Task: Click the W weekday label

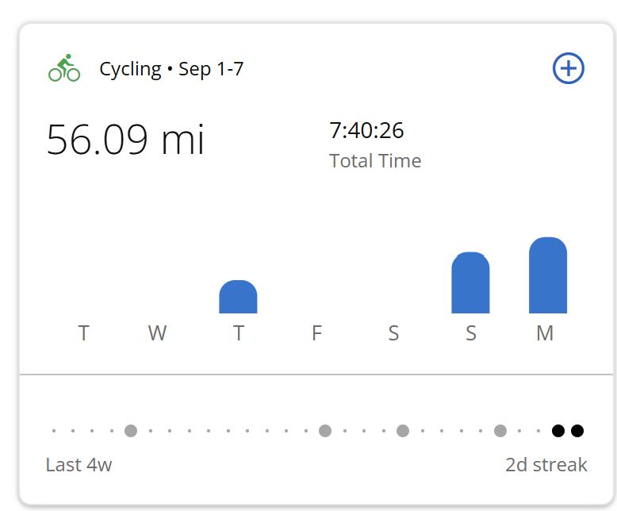Action: [x=157, y=333]
